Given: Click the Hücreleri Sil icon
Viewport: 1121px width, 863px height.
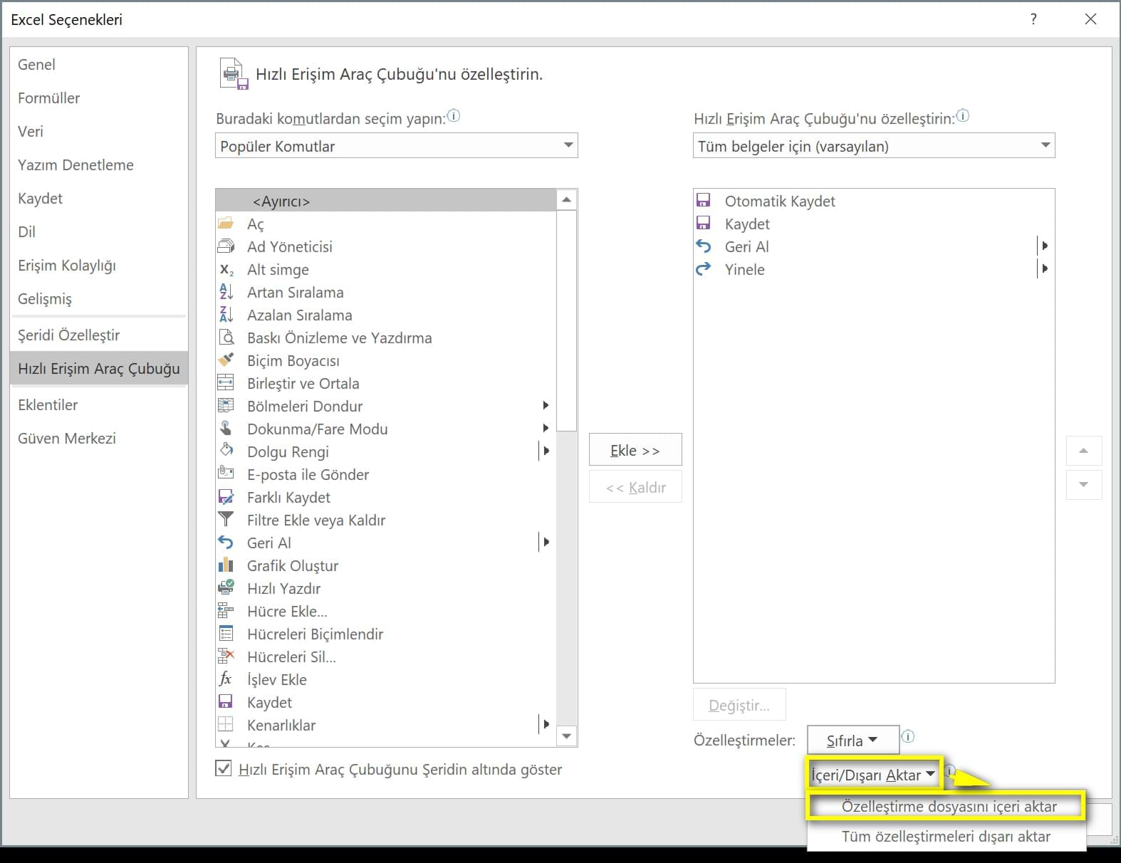Looking at the screenshot, I should pyautogui.click(x=226, y=657).
